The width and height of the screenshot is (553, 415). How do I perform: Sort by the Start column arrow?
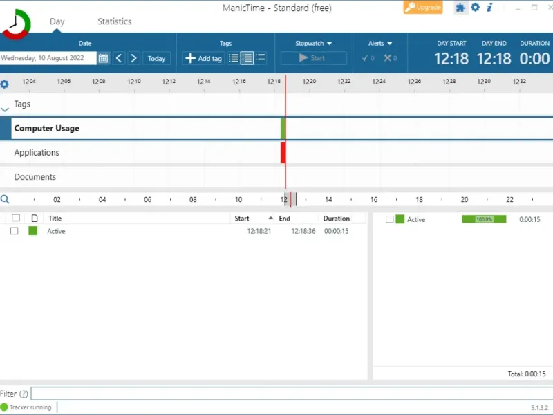click(270, 218)
